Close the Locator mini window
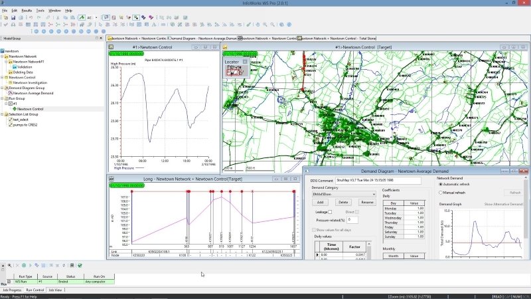 pyautogui.click(x=245, y=62)
